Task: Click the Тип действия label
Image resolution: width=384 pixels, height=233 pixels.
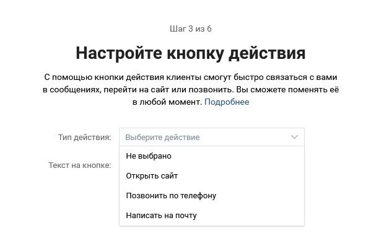Action: (84, 137)
